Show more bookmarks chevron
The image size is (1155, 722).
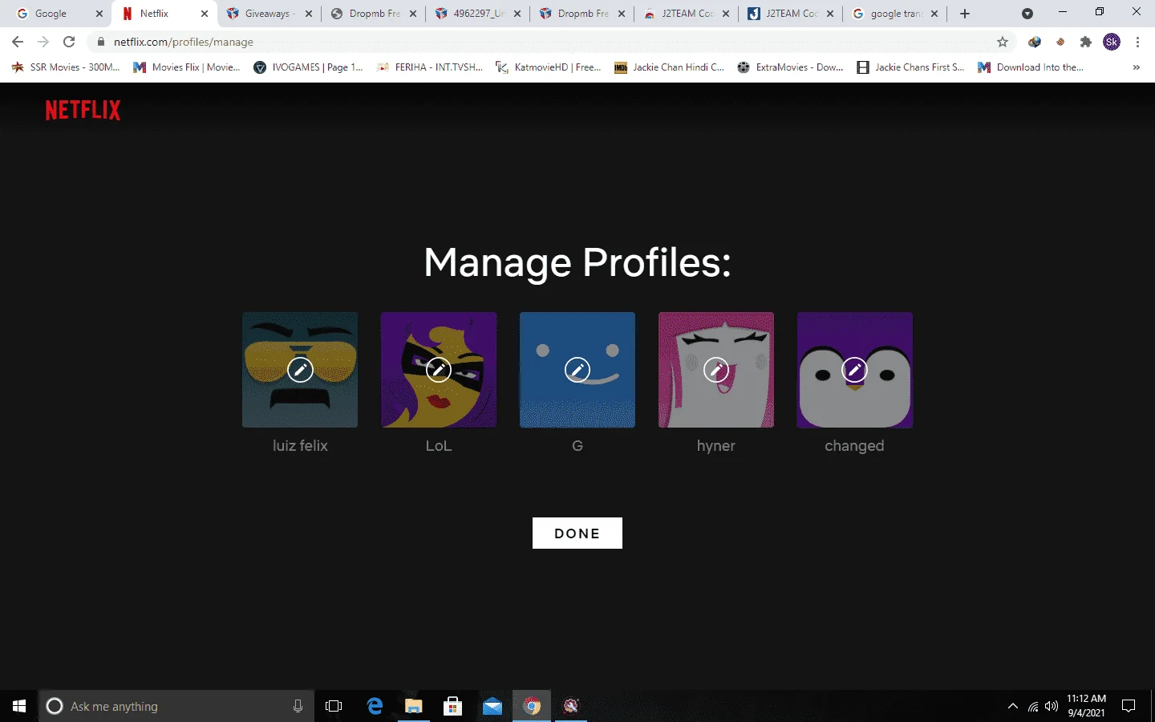pyautogui.click(x=1136, y=67)
